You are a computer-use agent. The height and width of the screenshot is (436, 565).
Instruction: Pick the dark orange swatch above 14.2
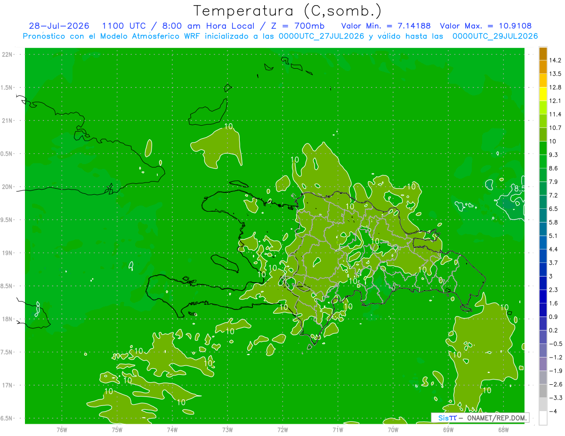point(543,54)
